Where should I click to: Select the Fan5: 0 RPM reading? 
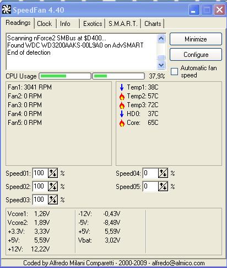tap(25, 123)
